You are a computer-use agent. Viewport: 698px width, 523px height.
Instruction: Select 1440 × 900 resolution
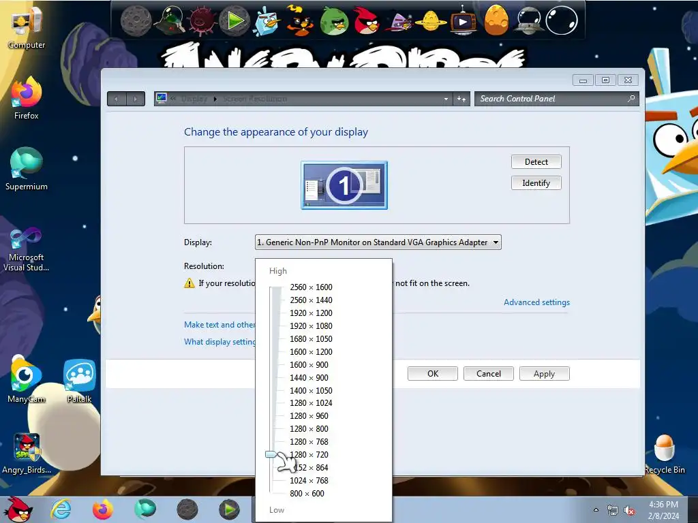pos(309,377)
